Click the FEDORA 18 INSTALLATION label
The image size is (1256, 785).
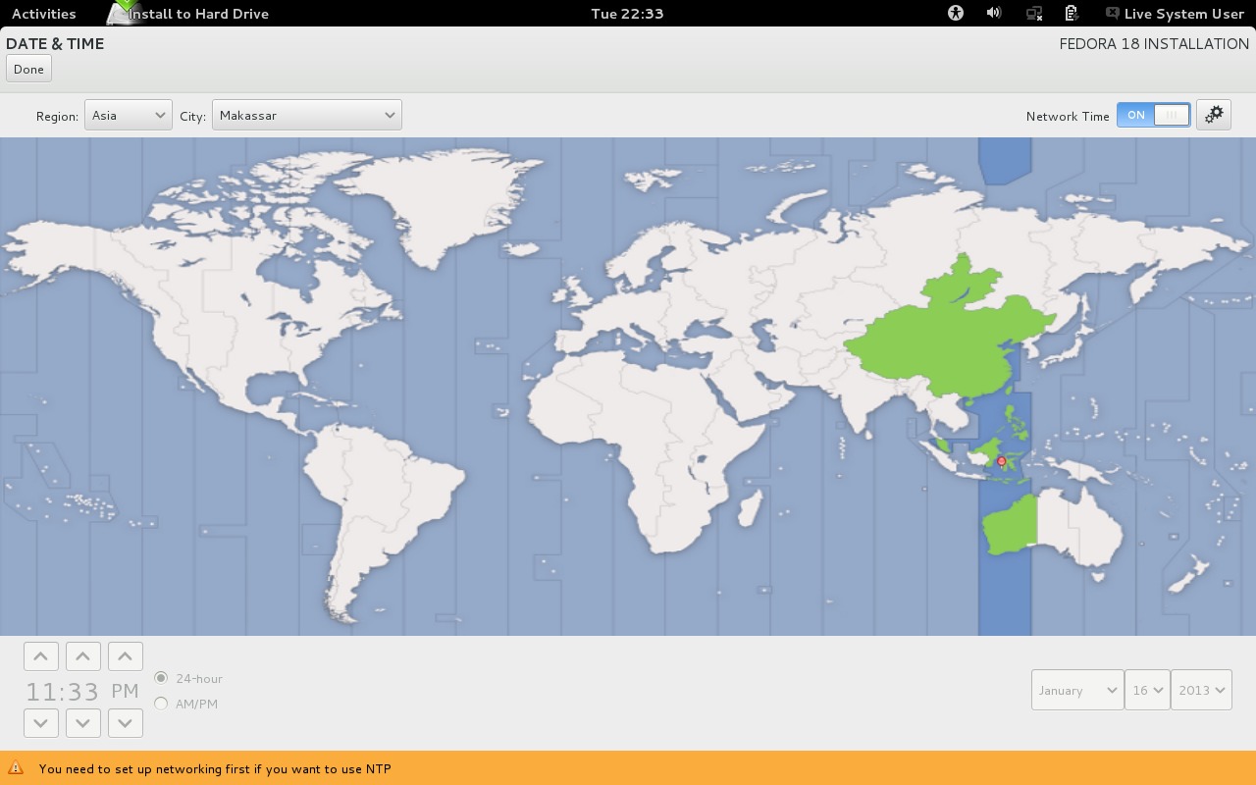coord(1154,43)
